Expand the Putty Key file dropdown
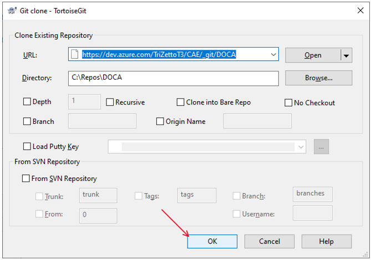371x260 pixels. point(301,147)
